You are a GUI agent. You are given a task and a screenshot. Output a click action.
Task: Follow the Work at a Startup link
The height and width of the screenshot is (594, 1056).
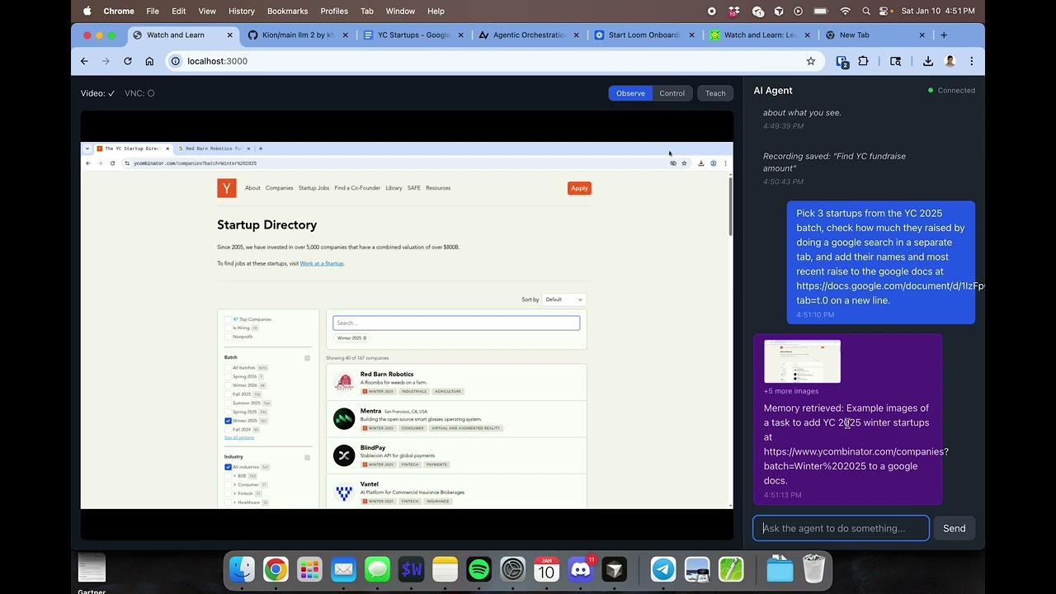pyautogui.click(x=322, y=263)
